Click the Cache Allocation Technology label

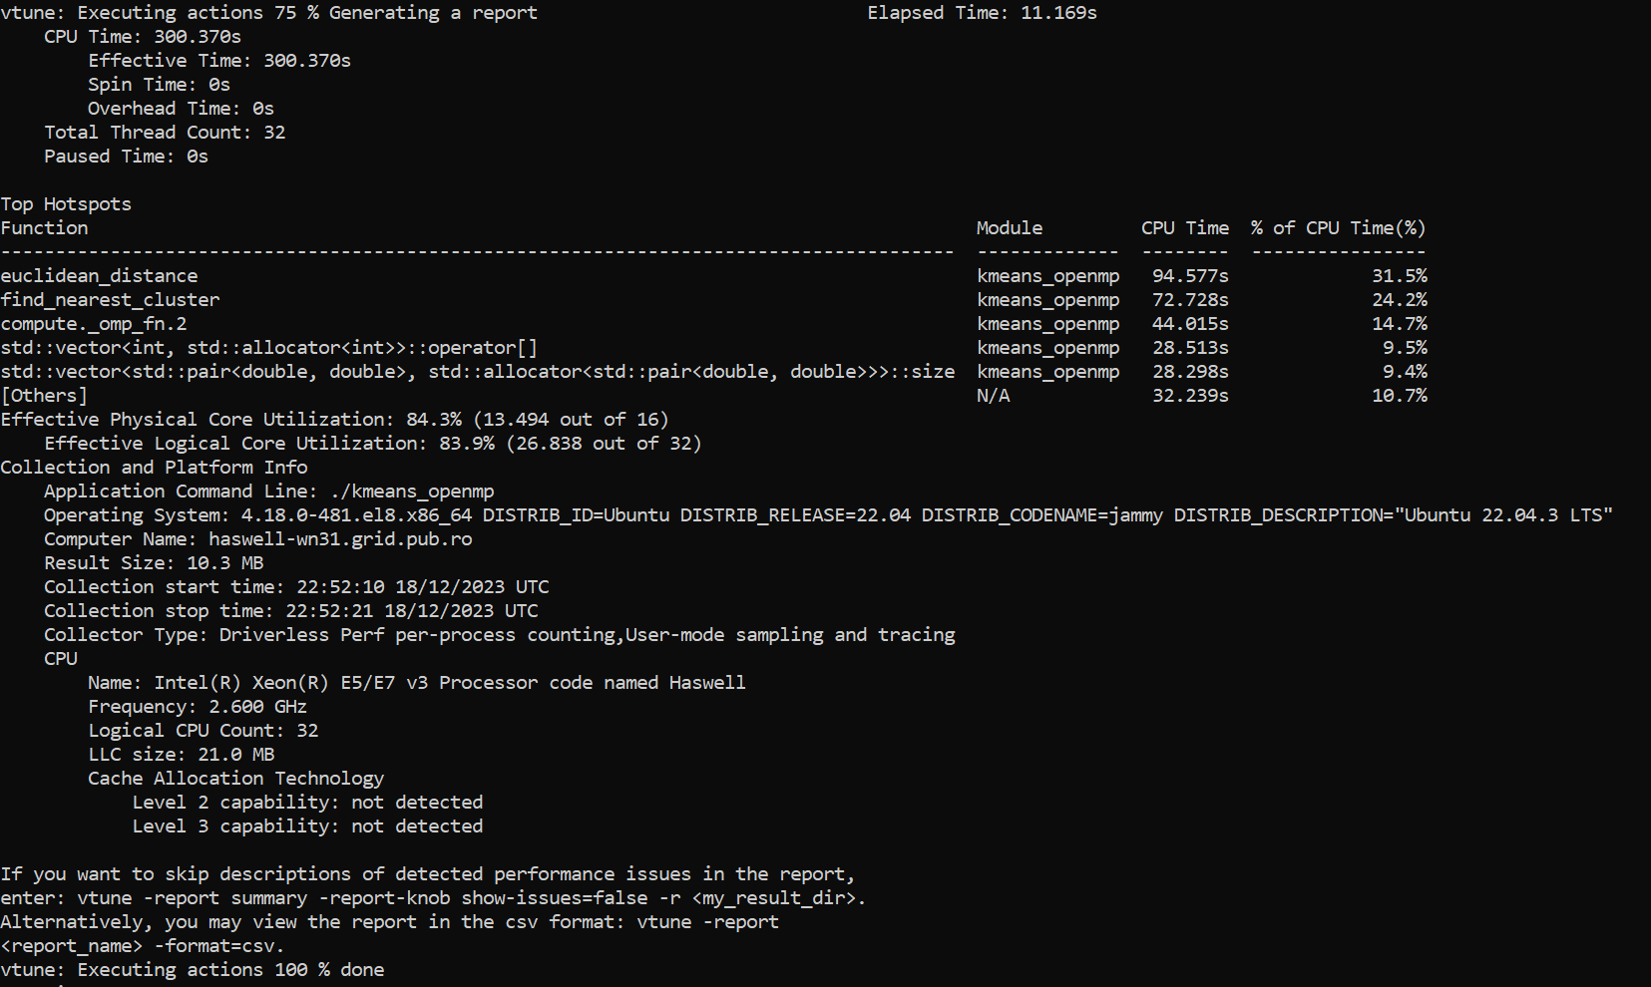point(235,779)
